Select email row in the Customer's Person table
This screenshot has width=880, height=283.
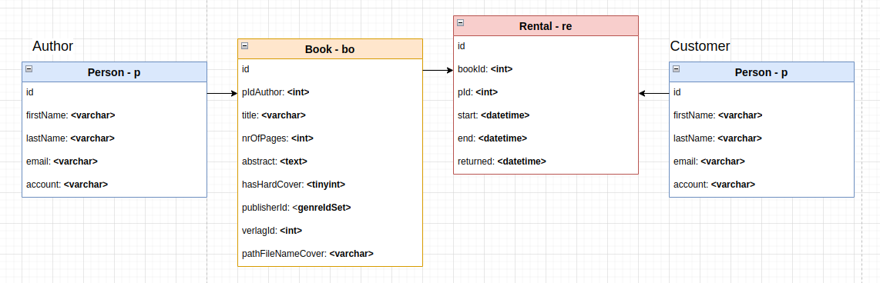pyautogui.click(x=761, y=161)
